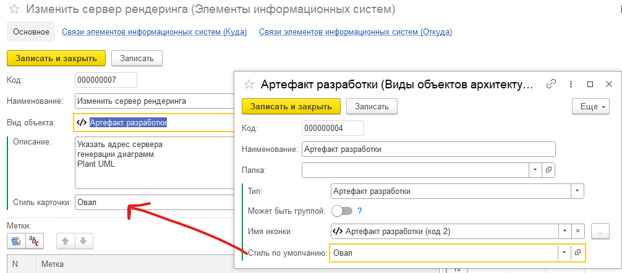Click the Наименование field in the dialog

[428, 149]
